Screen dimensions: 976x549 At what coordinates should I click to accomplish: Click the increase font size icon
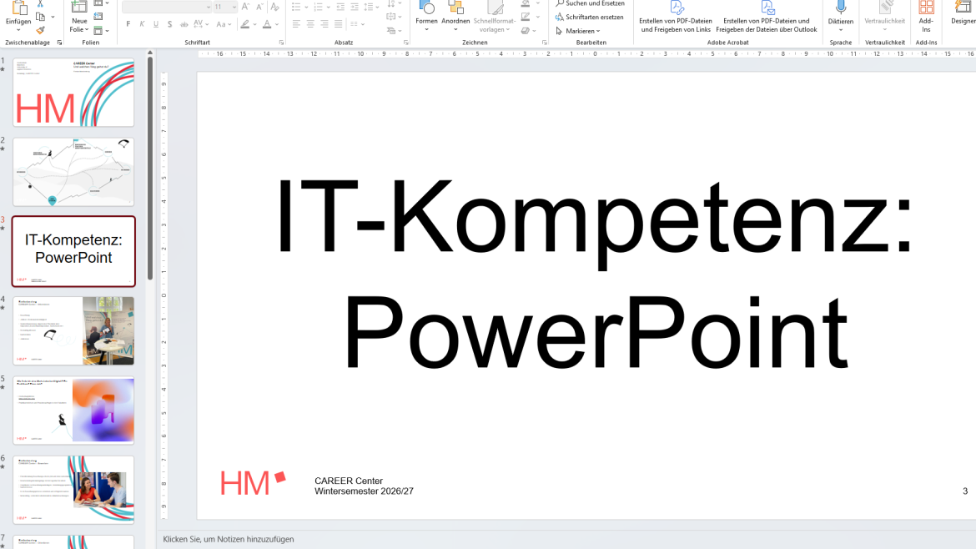pos(245,7)
